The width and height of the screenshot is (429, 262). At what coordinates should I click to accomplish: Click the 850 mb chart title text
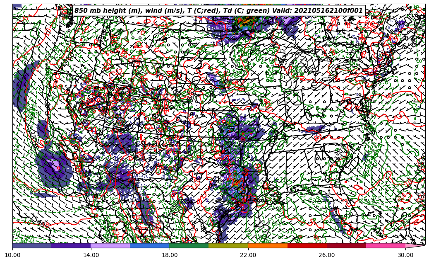point(218,11)
